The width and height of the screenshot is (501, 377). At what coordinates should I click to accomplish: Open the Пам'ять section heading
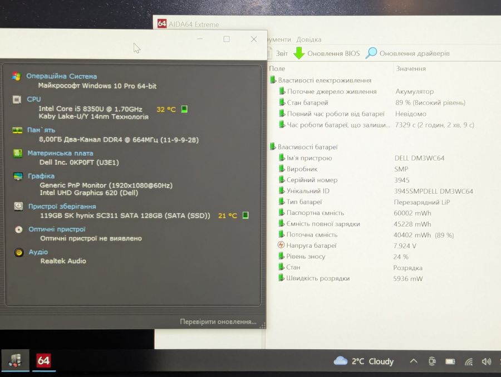41,130
